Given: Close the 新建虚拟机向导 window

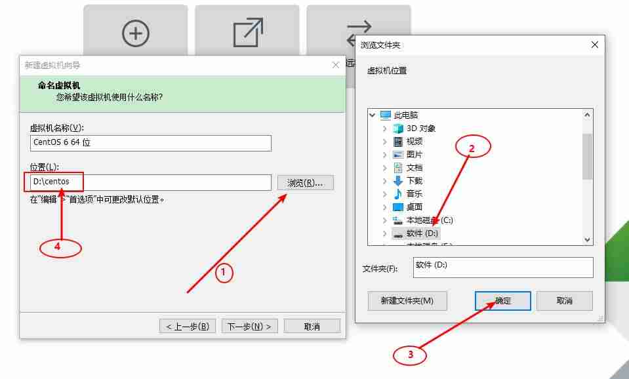Looking at the screenshot, I should pos(336,65).
